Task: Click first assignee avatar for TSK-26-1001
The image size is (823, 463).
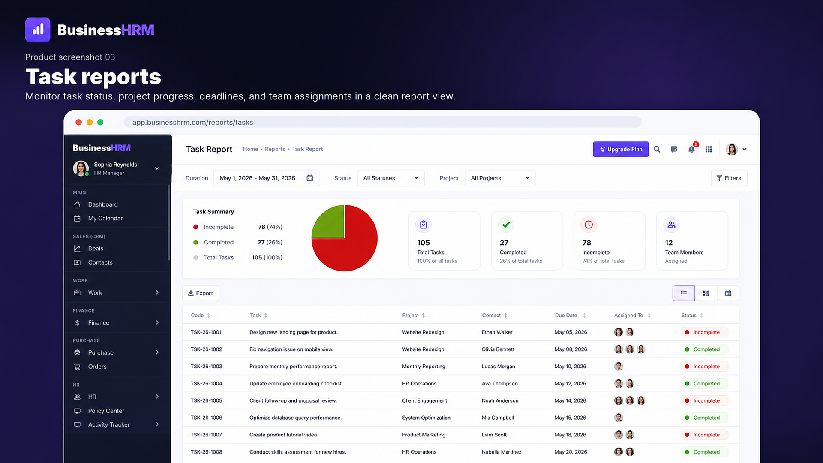Action: tap(619, 332)
